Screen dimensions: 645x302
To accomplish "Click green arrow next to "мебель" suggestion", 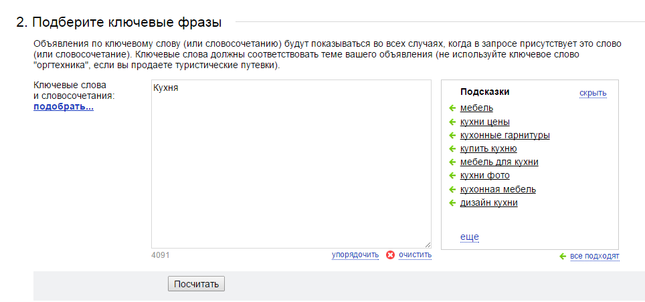I will click(452, 108).
